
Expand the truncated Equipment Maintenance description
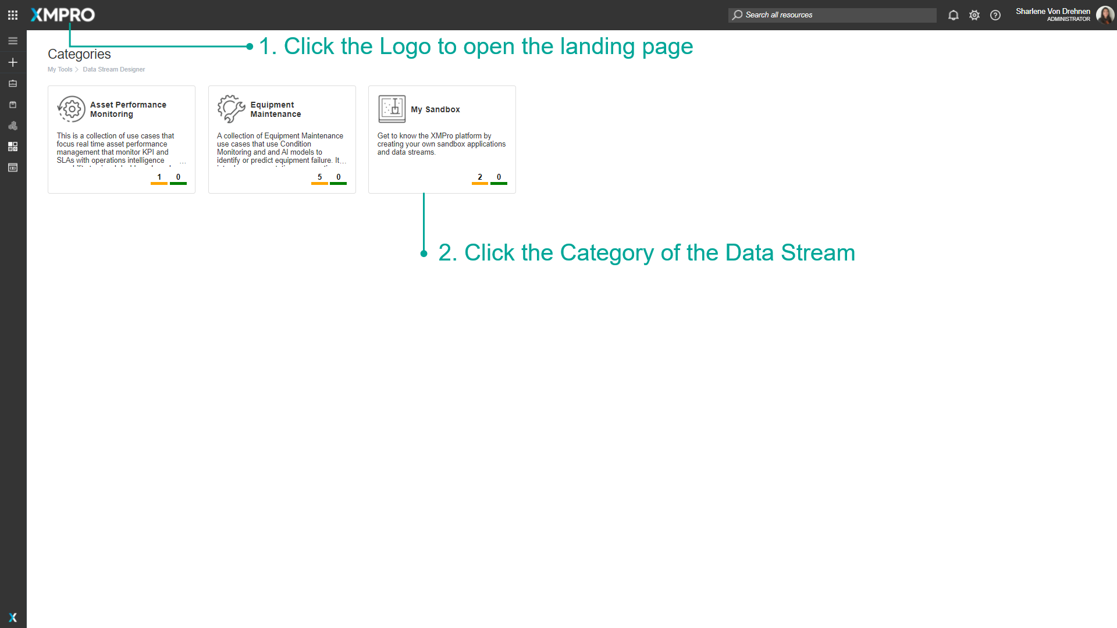(x=344, y=162)
